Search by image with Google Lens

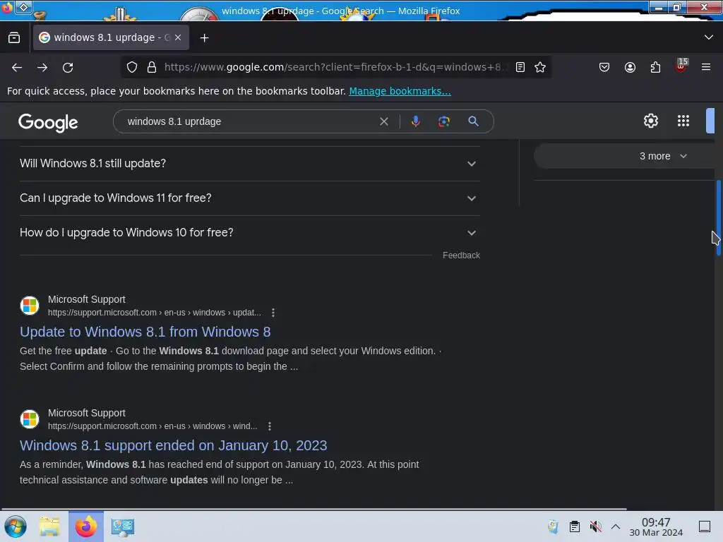[443, 121]
